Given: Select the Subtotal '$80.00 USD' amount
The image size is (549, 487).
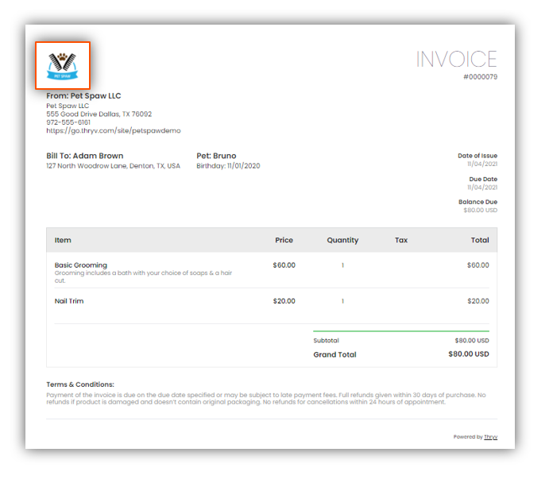Looking at the screenshot, I should click(472, 341).
